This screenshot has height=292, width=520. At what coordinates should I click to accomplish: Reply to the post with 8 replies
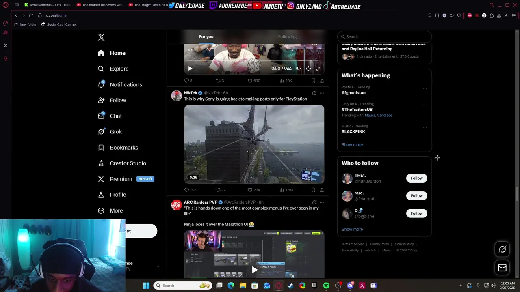188,81
